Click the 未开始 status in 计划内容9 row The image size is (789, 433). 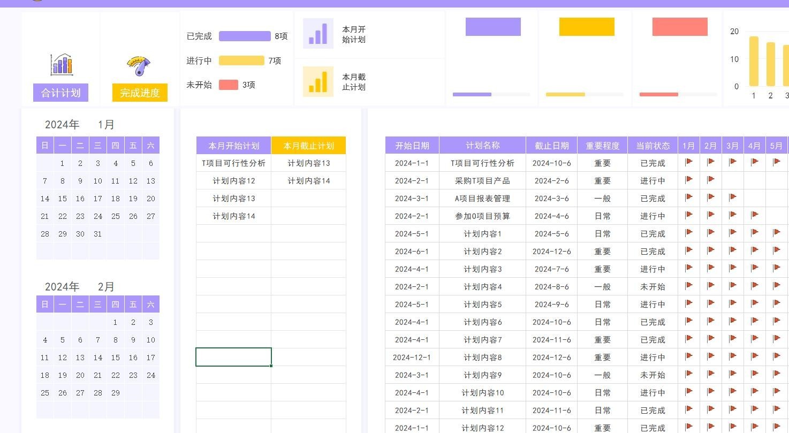tap(653, 375)
